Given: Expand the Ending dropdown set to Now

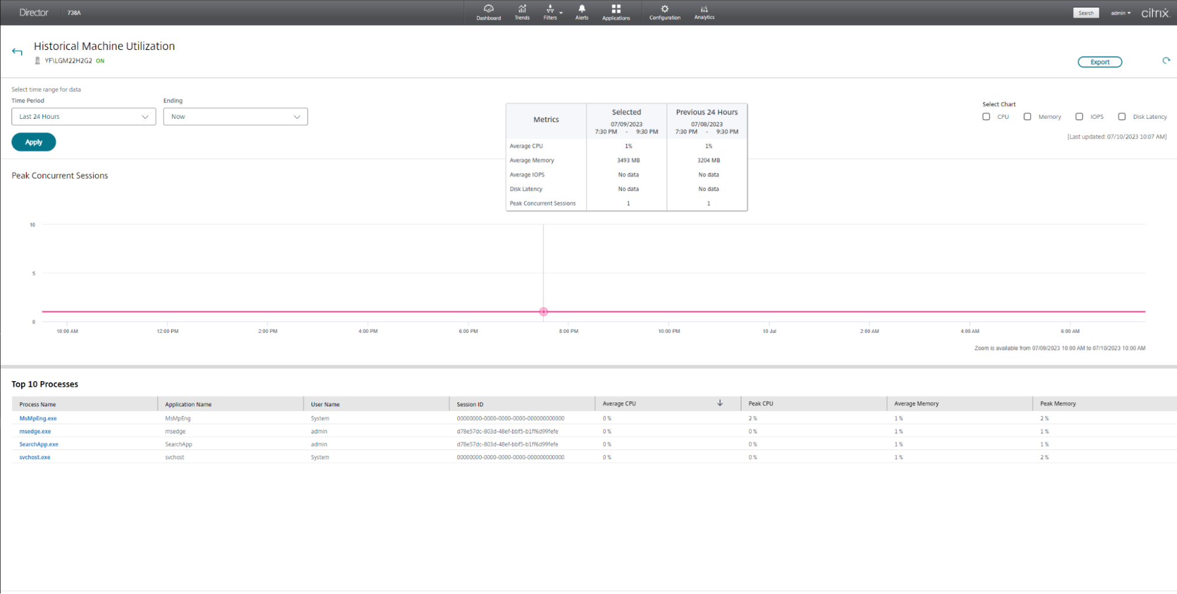Looking at the screenshot, I should pyautogui.click(x=236, y=116).
